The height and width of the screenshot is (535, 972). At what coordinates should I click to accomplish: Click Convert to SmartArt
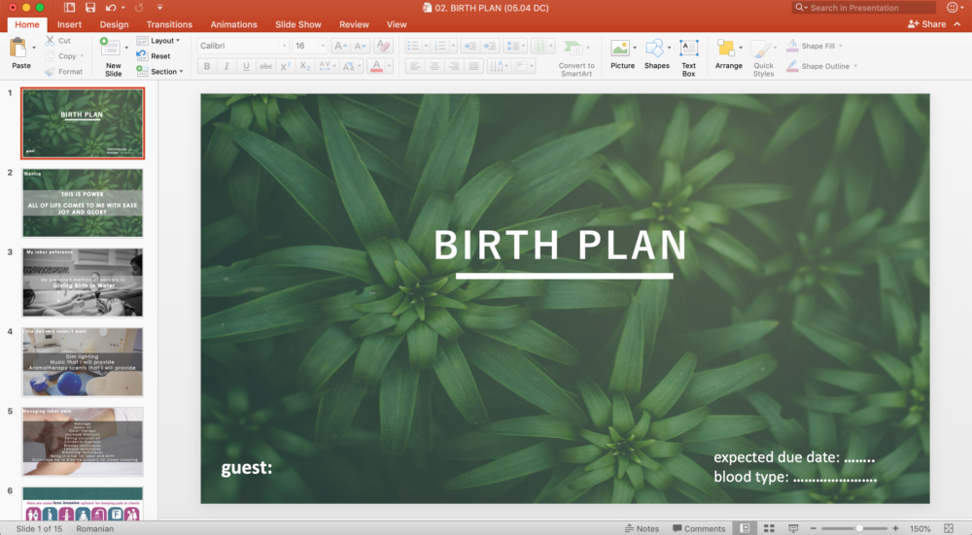[575, 58]
